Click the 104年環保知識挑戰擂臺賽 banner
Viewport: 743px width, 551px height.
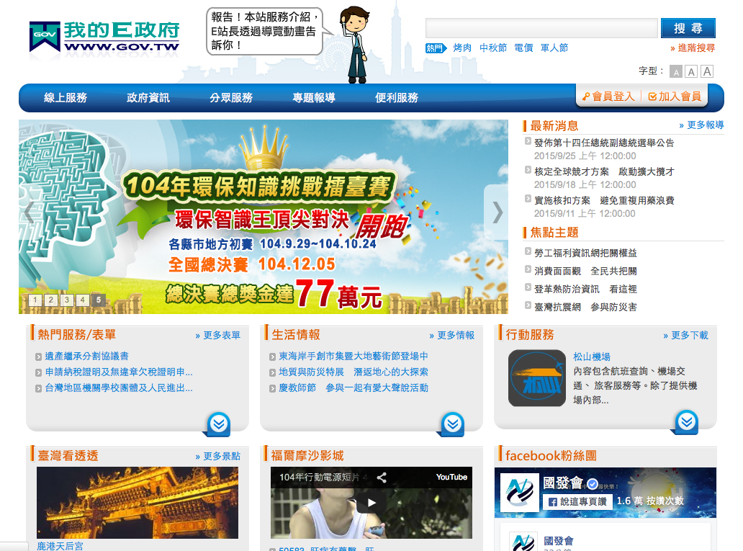click(x=263, y=217)
